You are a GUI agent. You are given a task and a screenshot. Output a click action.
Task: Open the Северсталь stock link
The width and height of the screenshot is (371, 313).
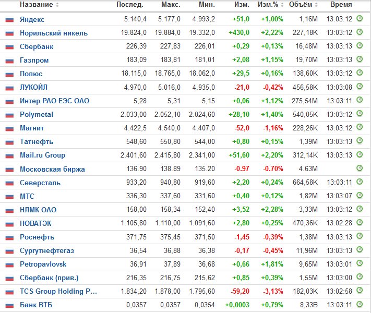coord(40,183)
